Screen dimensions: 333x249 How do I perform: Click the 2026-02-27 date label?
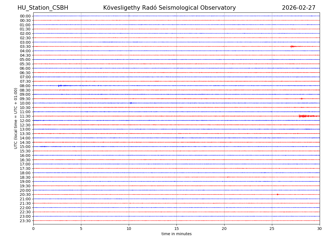point(299,8)
